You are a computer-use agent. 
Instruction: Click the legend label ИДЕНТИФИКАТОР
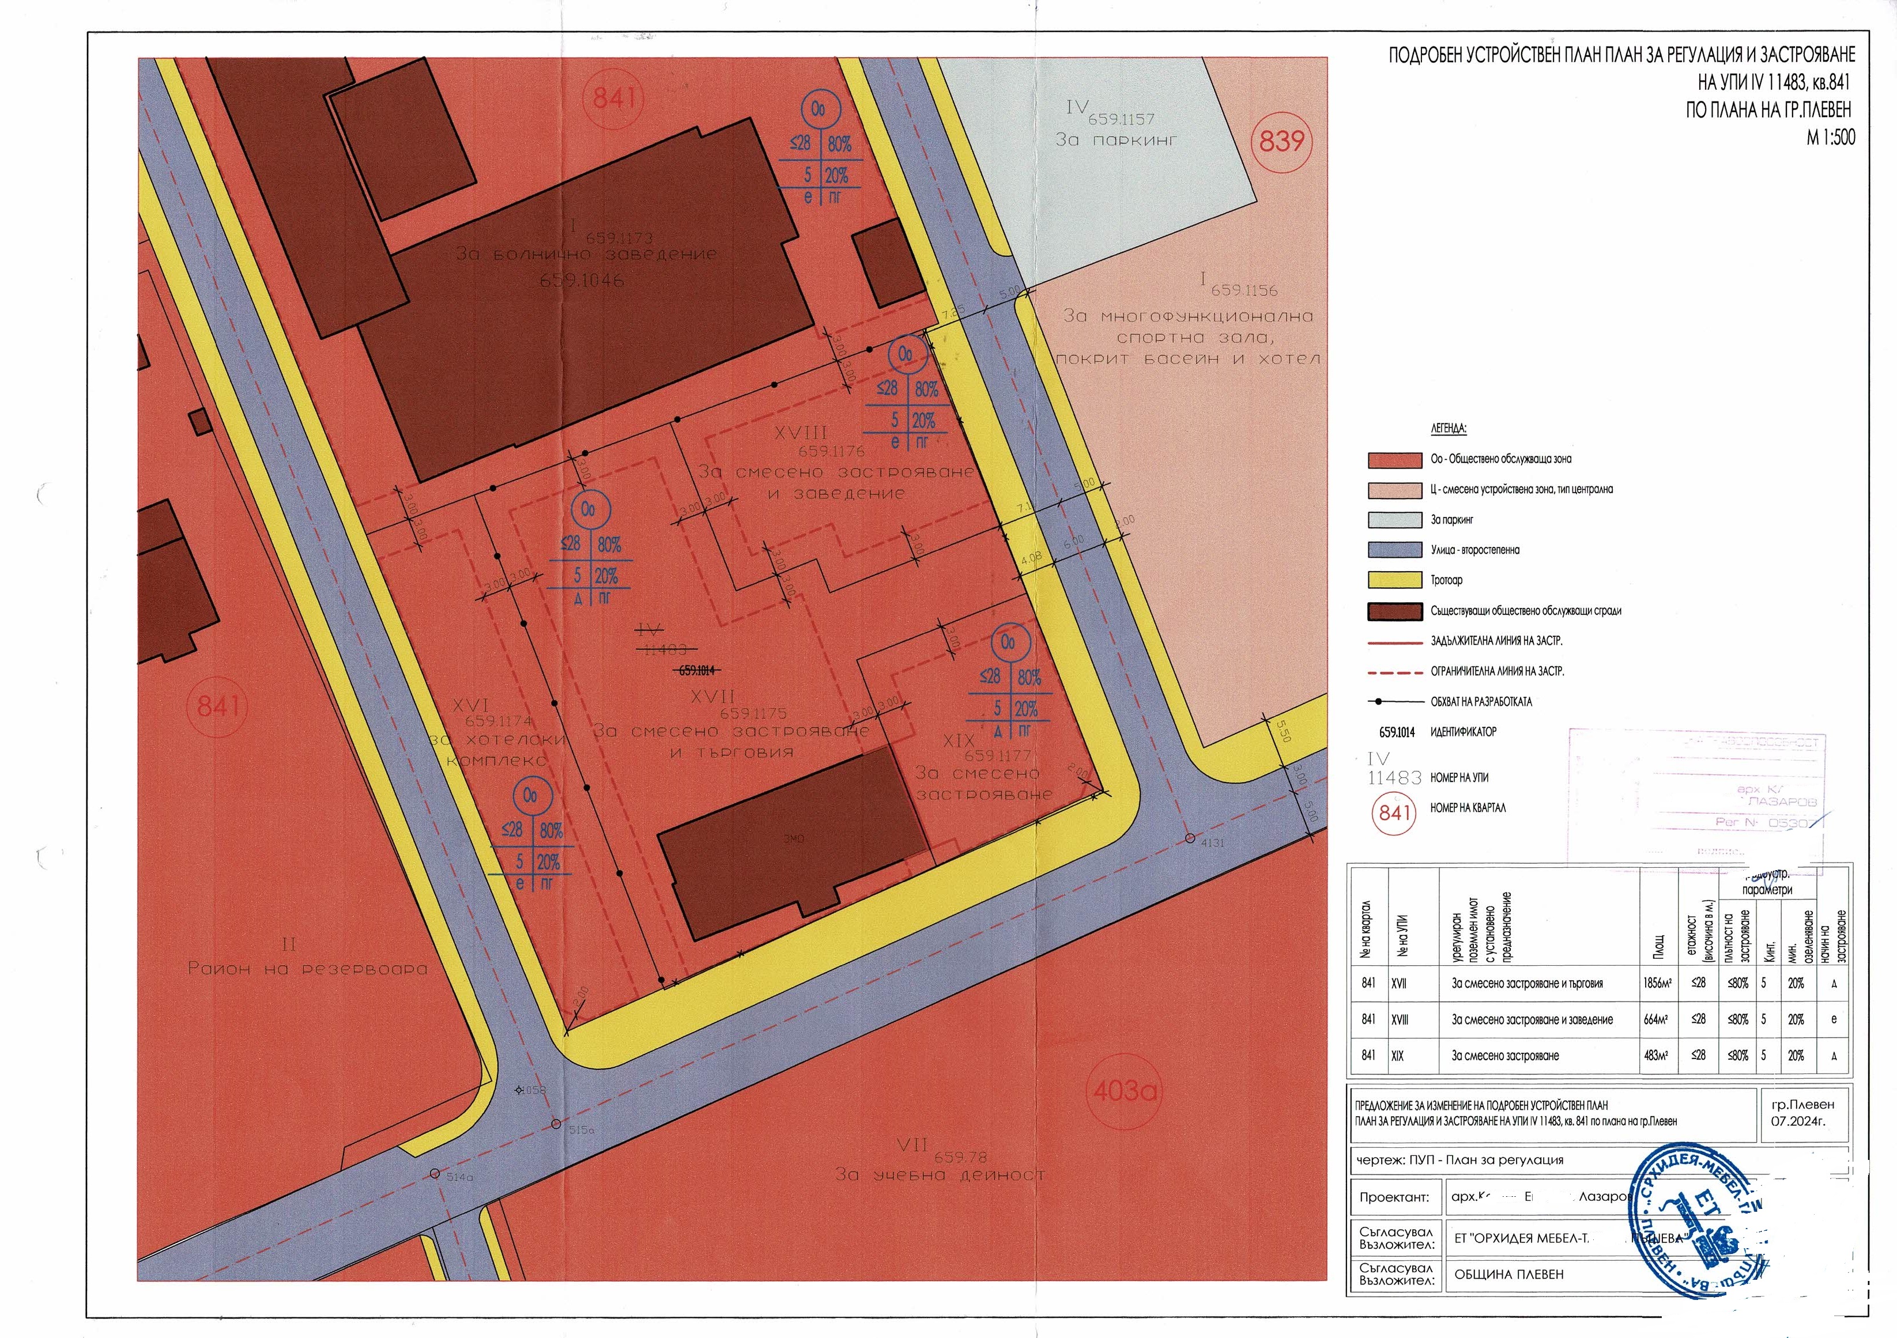tap(1463, 732)
